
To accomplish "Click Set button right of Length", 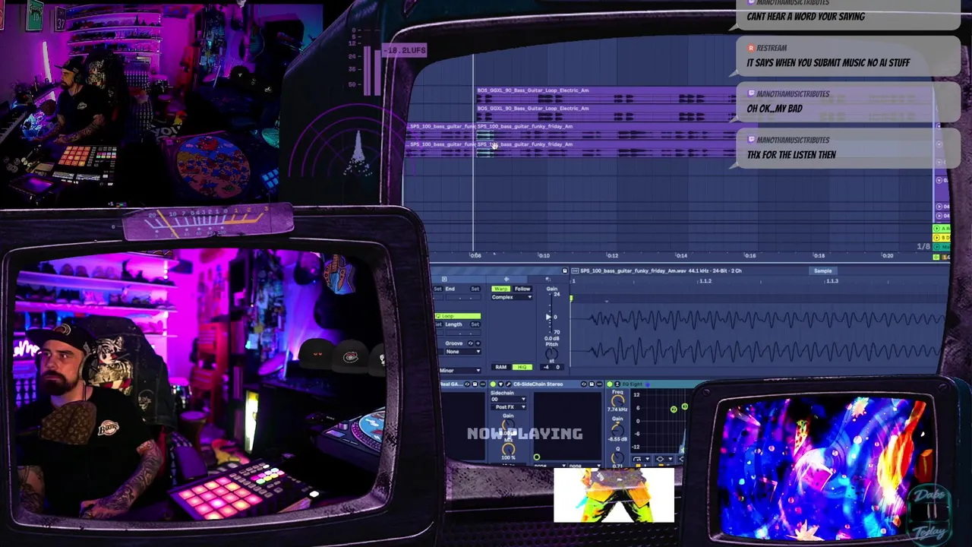I will [x=475, y=324].
